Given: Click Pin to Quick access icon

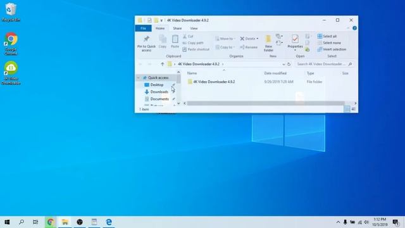Looking at the screenshot, I should 146,39.
